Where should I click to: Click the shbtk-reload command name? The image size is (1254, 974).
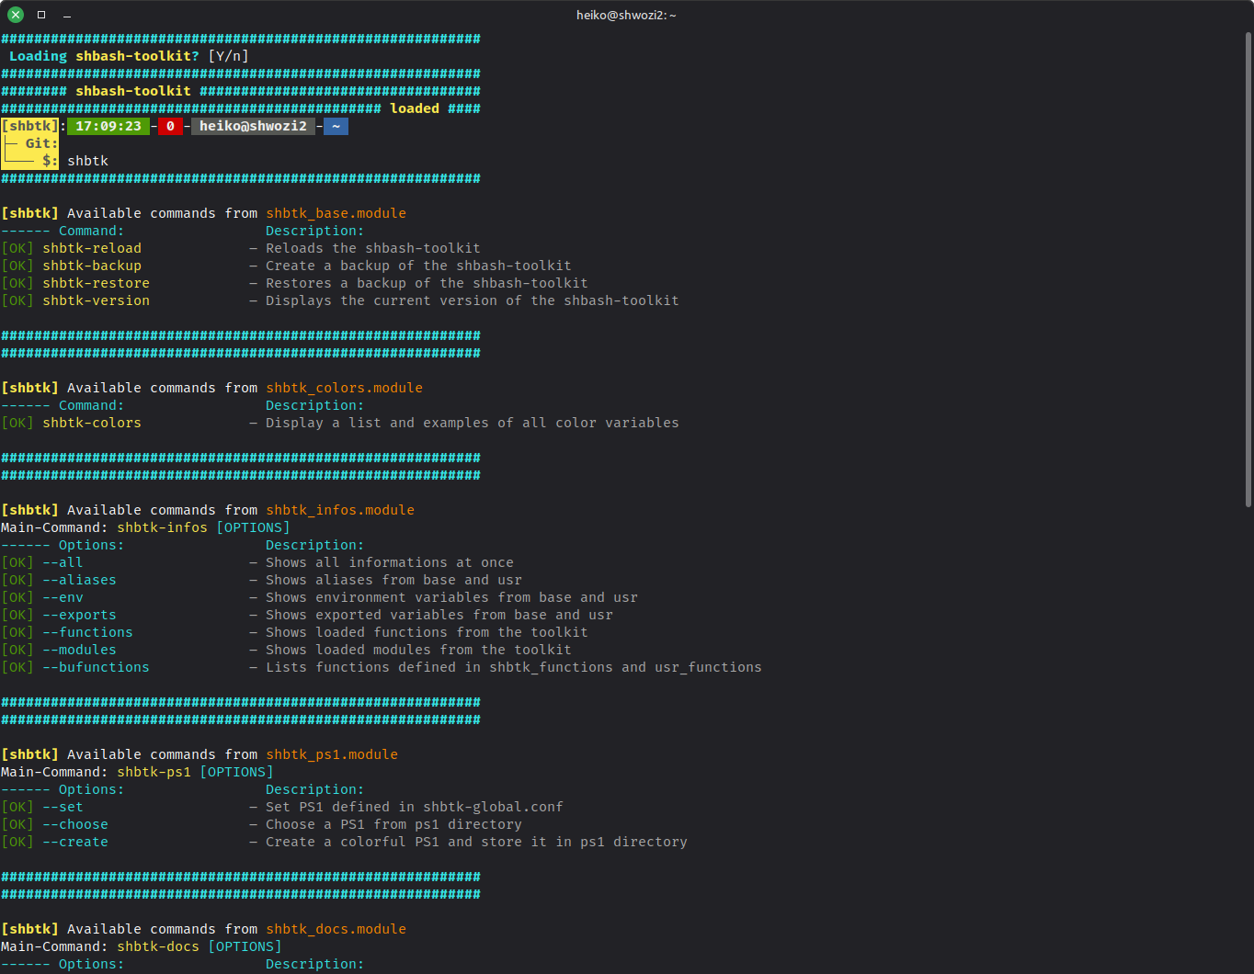pyautogui.click(x=92, y=248)
